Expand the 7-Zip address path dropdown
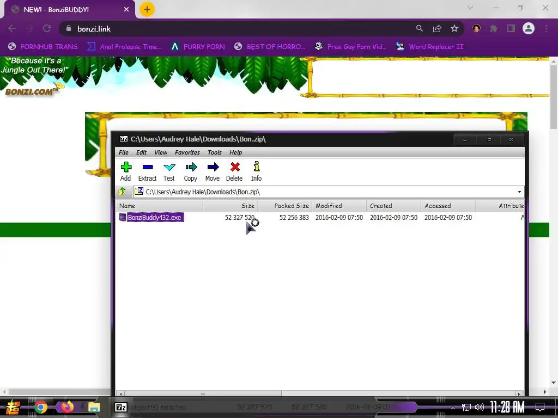Screen dimensions: 558x418 (519, 192)
